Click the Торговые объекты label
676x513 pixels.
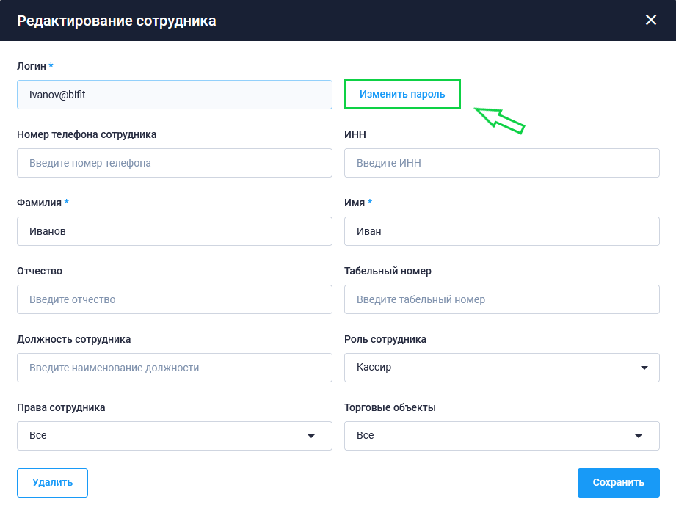pos(390,407)
